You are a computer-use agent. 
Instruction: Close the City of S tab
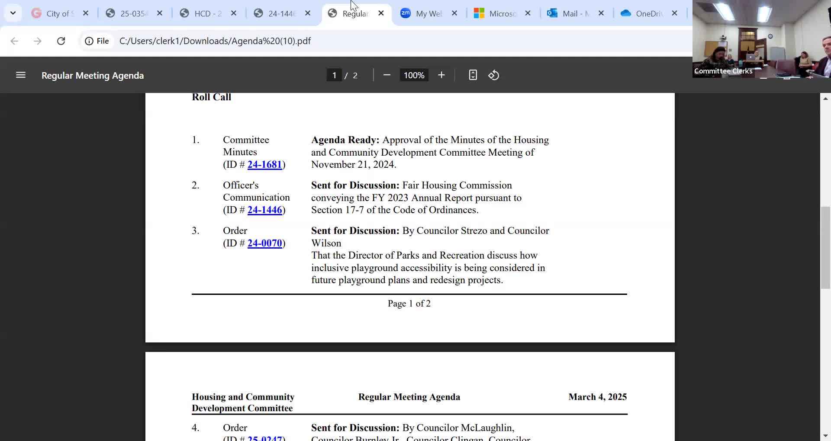coord(86,13)
